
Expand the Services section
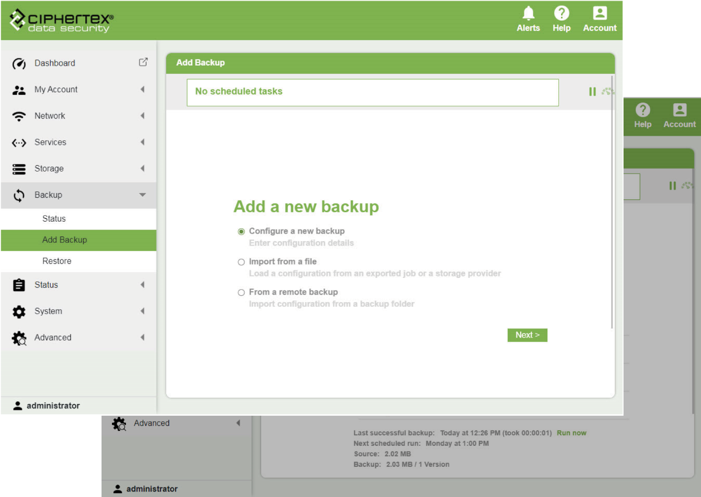coord(143,142)
